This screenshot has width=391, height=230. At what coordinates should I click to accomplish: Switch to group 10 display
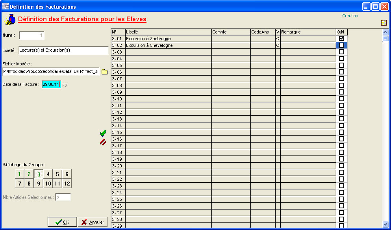48,184
